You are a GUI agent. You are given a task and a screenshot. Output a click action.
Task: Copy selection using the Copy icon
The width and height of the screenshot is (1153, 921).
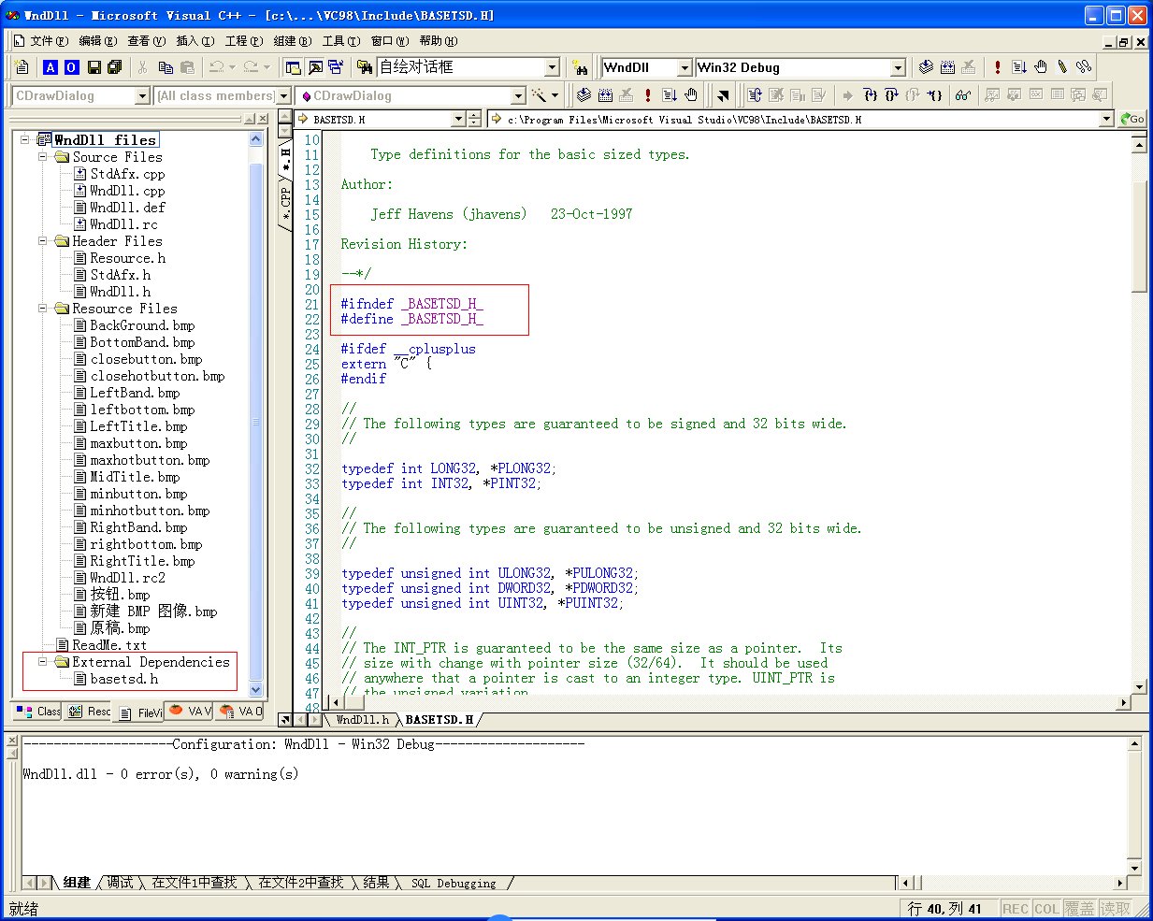coord(166,67)
